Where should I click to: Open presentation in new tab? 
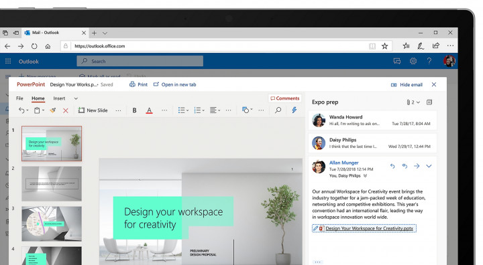174,84
